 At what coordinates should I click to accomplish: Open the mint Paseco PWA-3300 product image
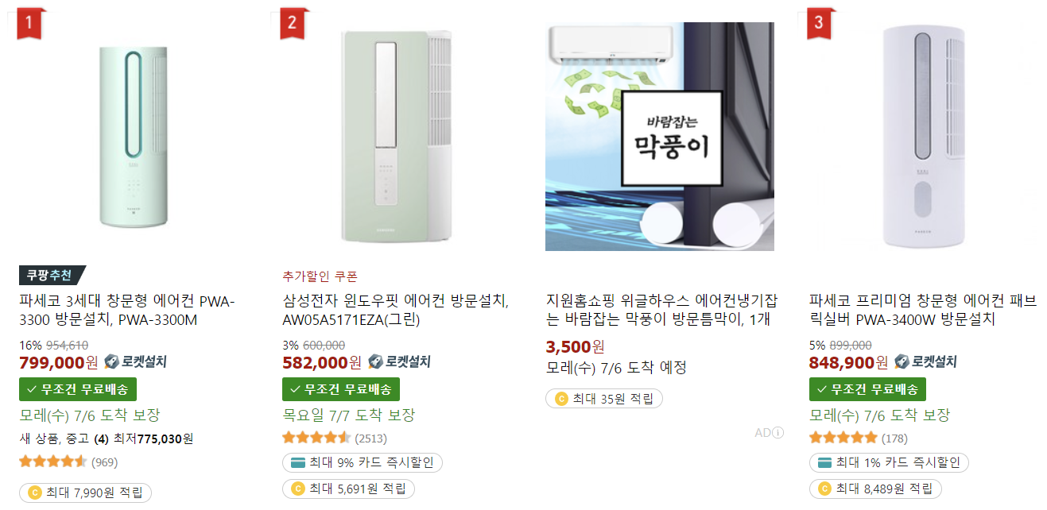133,137
